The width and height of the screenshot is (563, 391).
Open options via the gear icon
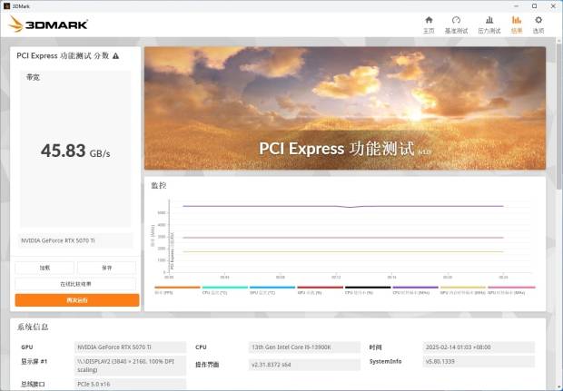pyautogui.click(x=538, y=24)
